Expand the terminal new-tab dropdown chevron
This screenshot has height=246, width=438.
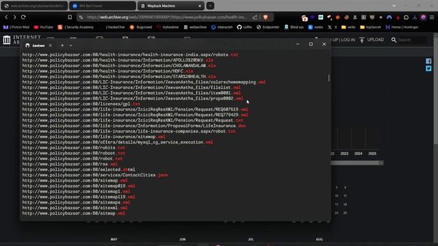point(70,46)
